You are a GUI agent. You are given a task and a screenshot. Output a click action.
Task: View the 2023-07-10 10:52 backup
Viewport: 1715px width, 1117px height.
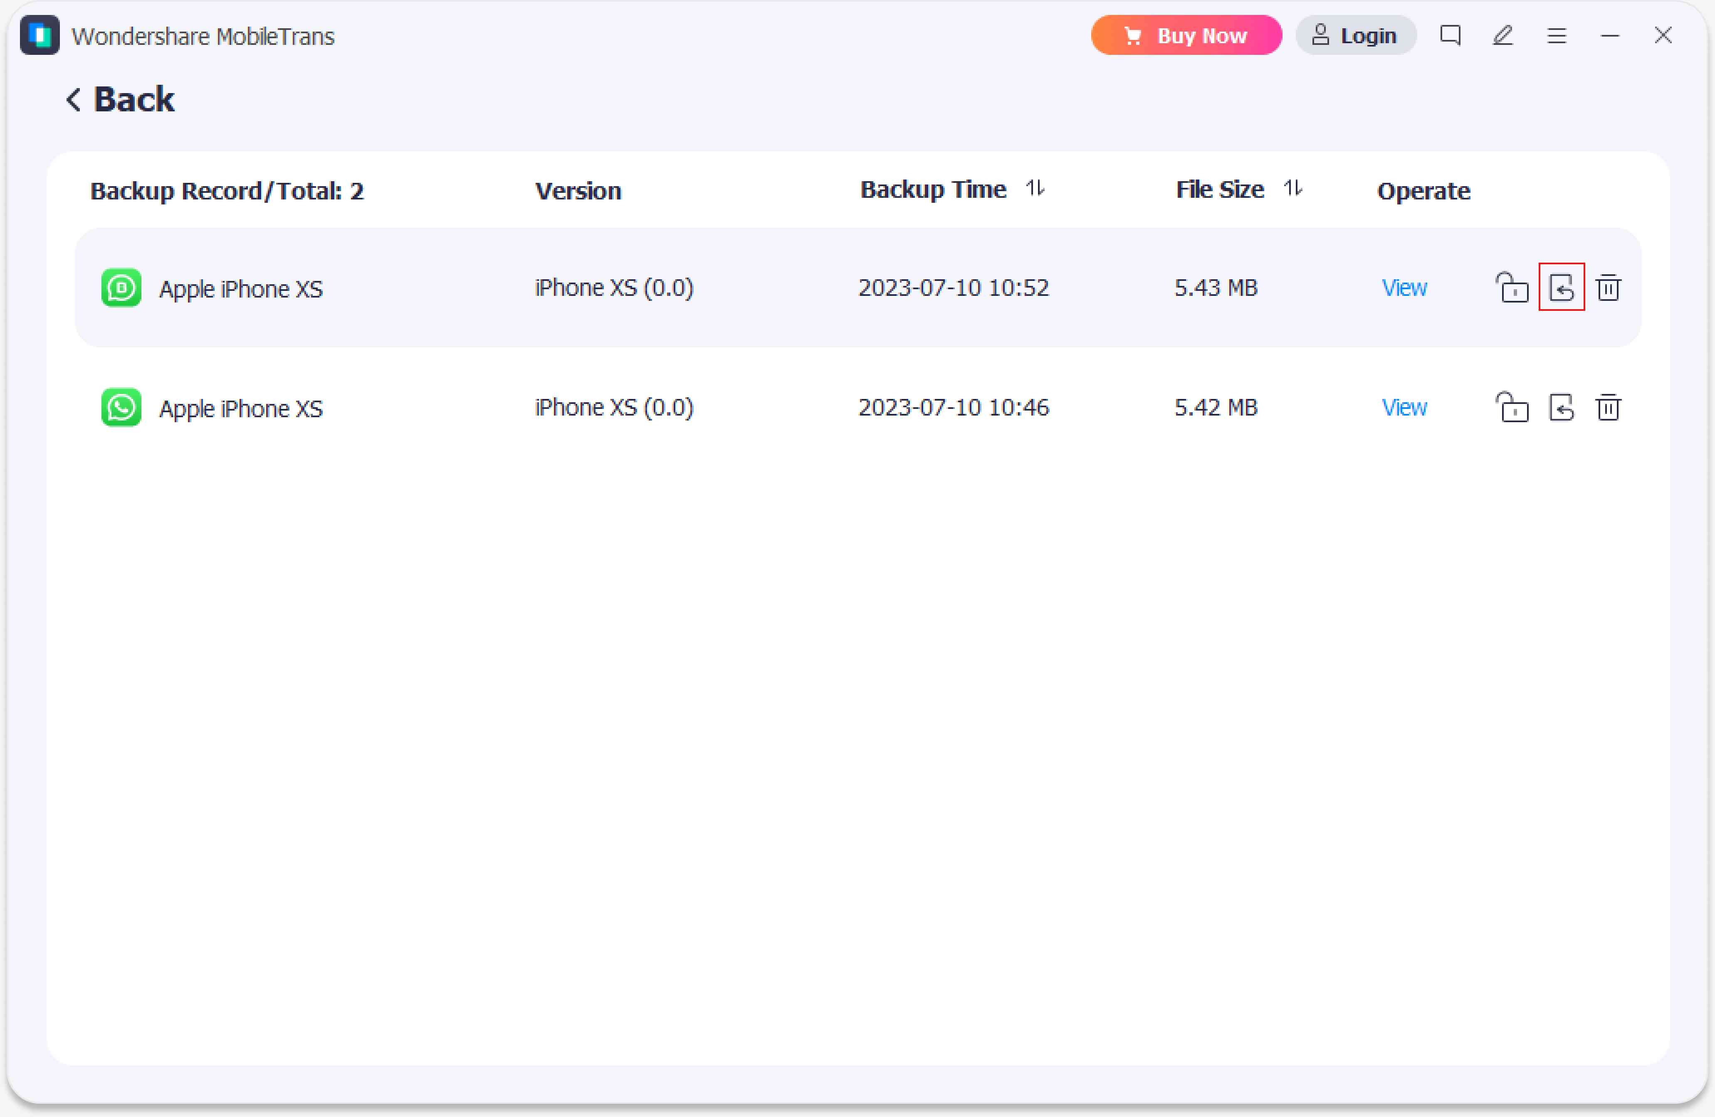point(1404,288)
